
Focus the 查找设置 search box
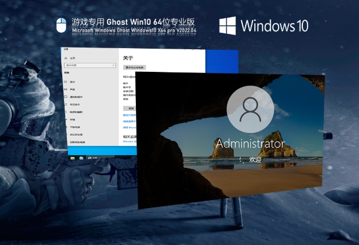[x=87, y=66]
